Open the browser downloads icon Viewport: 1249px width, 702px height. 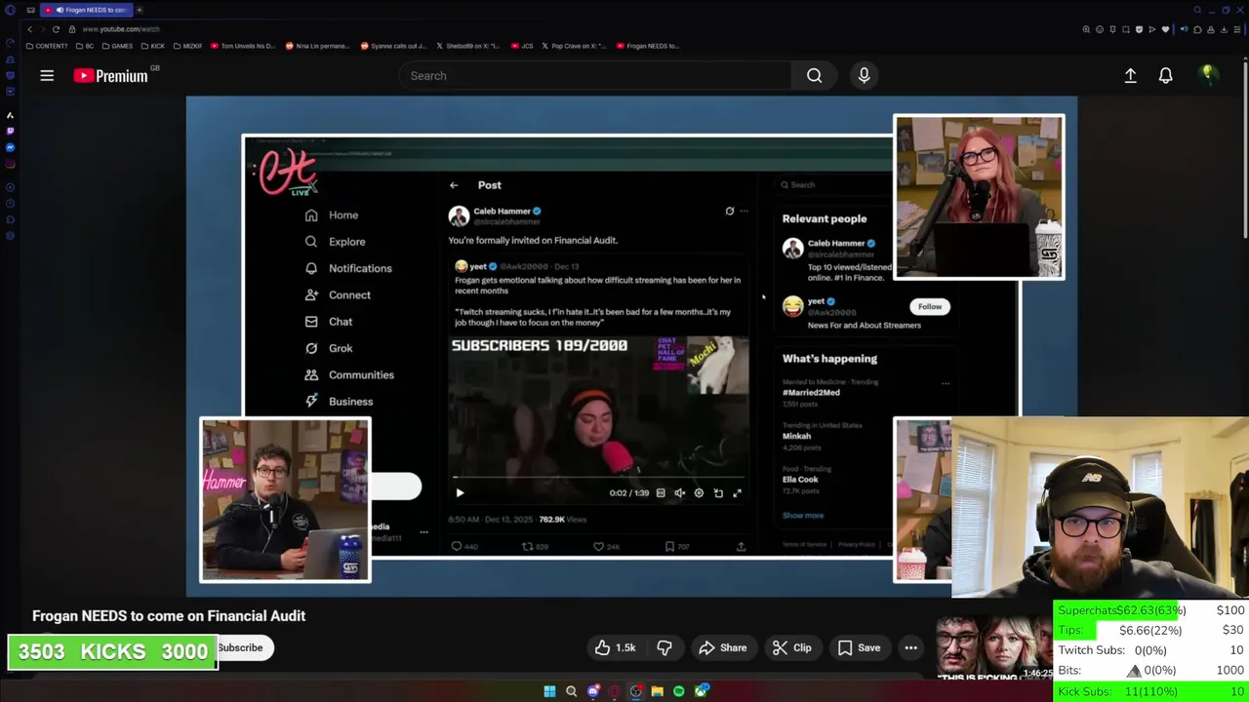pos(1224,29)
